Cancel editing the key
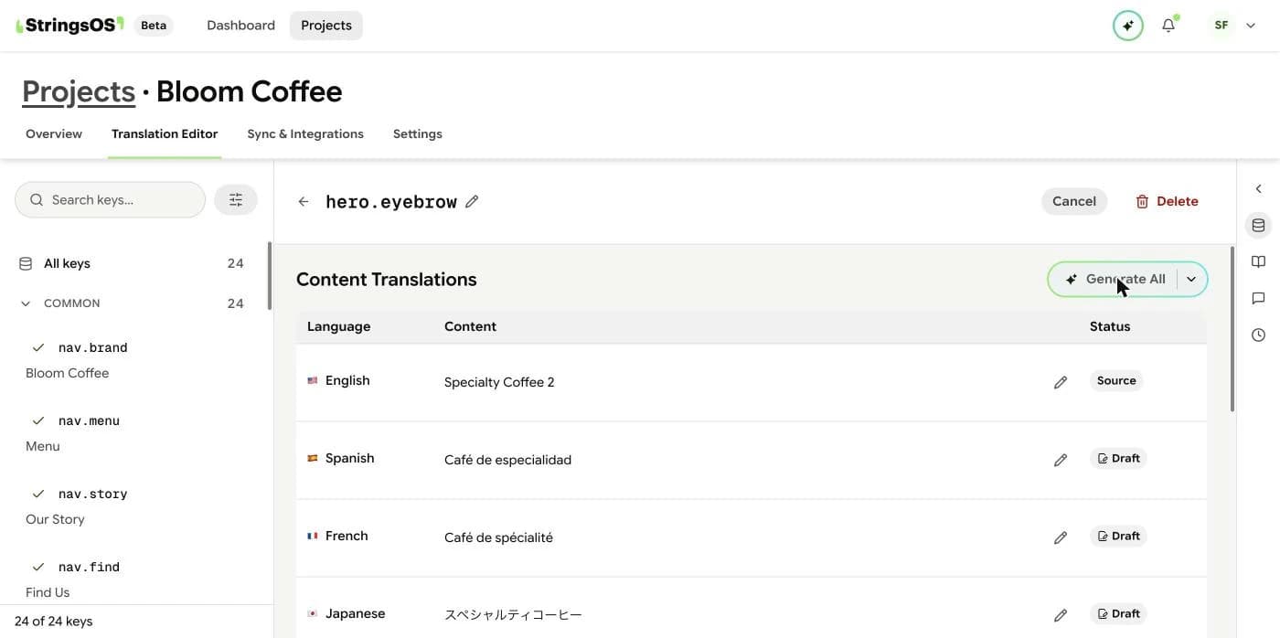Viewport: 1280px width, 638px height. click(1074, 202)
